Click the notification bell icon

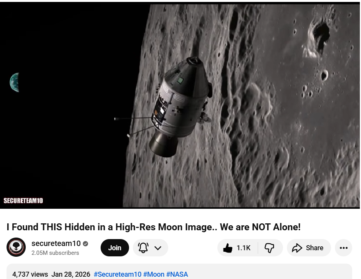coord(143,248)
